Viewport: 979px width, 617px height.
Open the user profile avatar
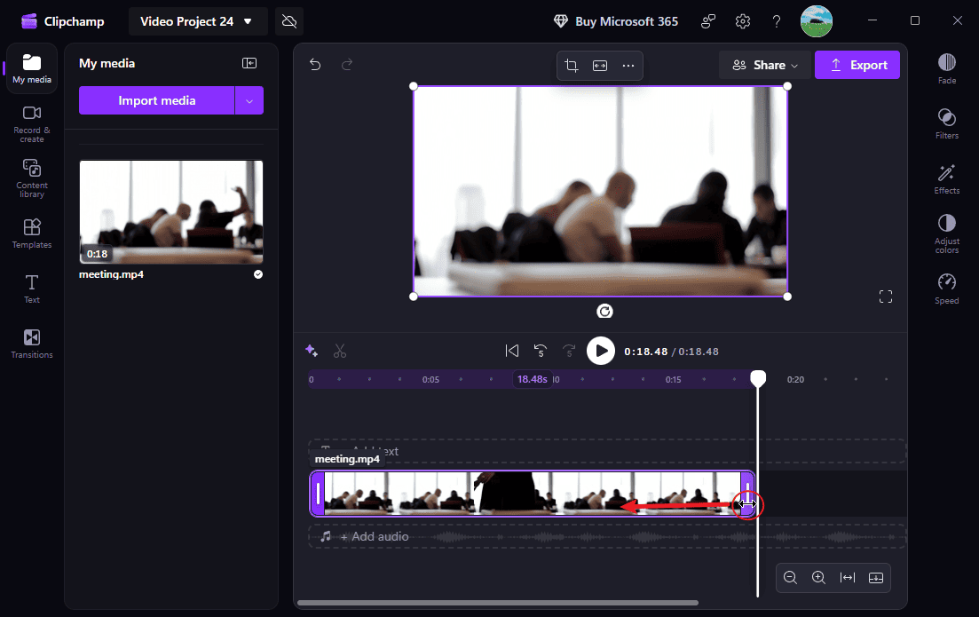pyautogui.click(x=816, y=21)
